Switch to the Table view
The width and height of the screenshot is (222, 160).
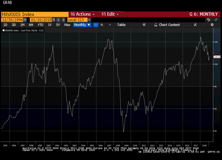coord(121,25)
